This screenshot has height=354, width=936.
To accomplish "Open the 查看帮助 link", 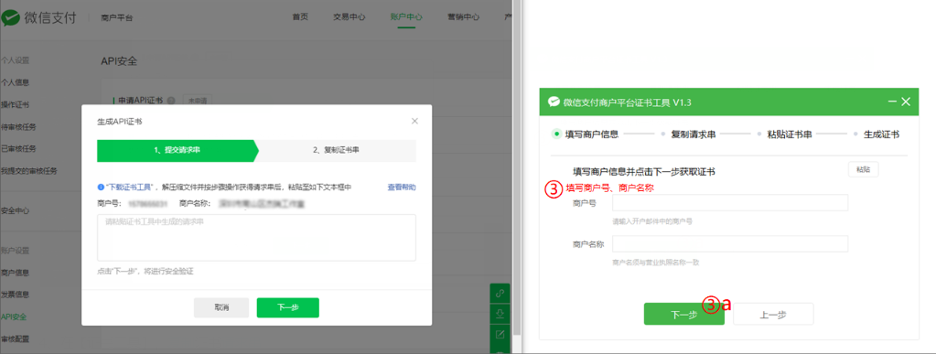I will pos(402,188).
